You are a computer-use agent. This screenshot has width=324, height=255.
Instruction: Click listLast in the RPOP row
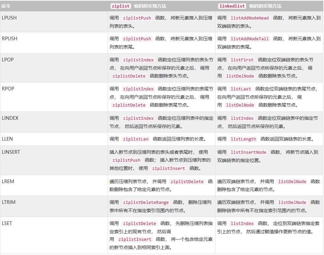(241, 89)
